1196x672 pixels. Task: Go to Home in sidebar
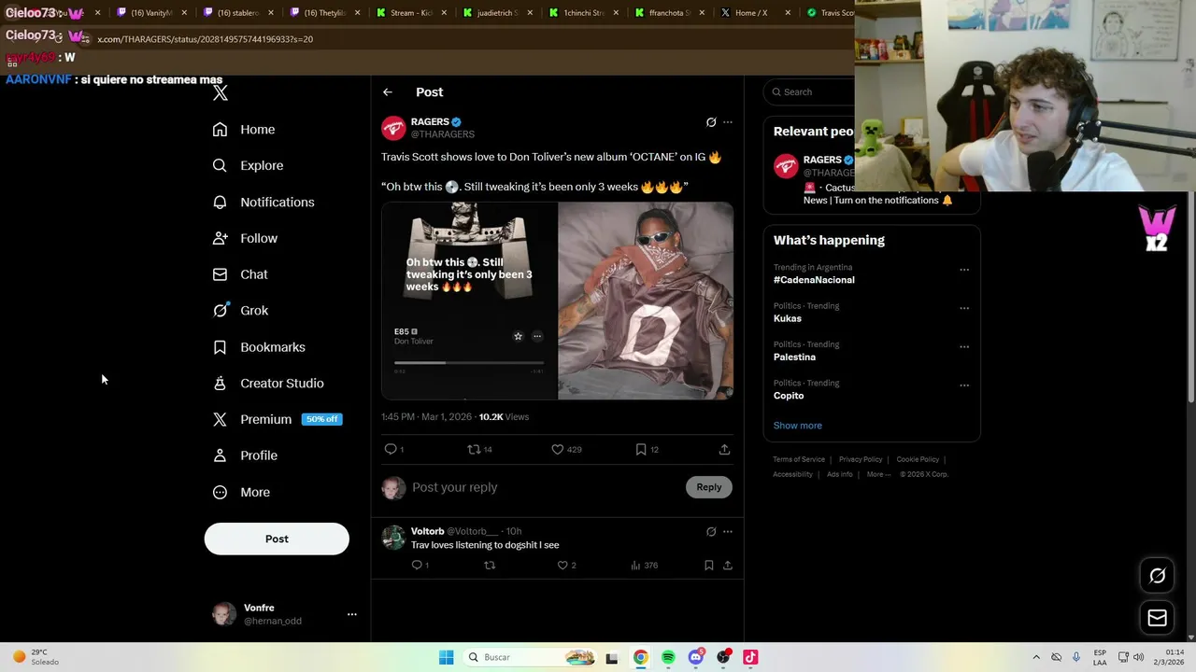tap(244, 130)
